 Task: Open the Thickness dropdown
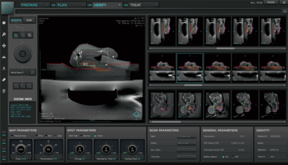pos(187,156)
